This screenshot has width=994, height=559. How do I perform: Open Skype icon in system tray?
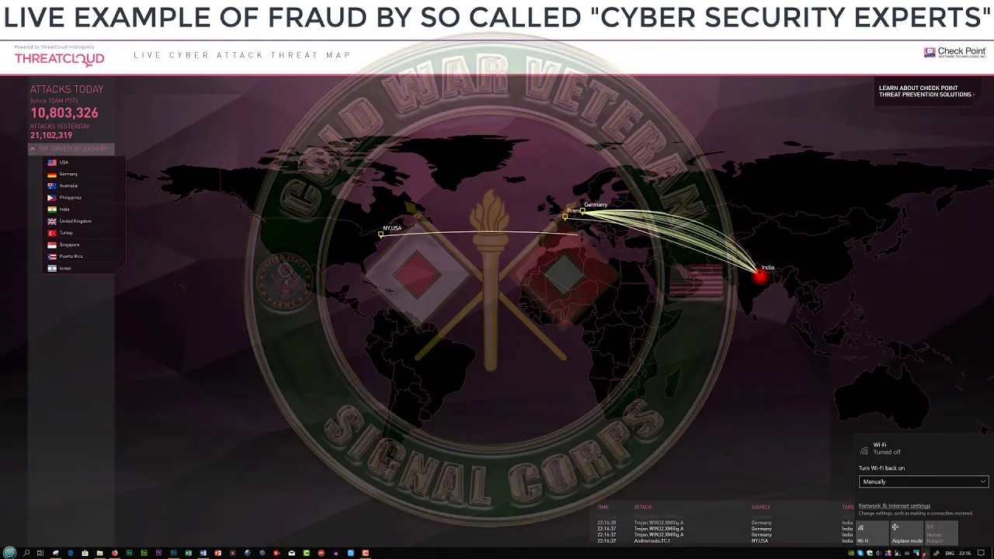point(860,553)
